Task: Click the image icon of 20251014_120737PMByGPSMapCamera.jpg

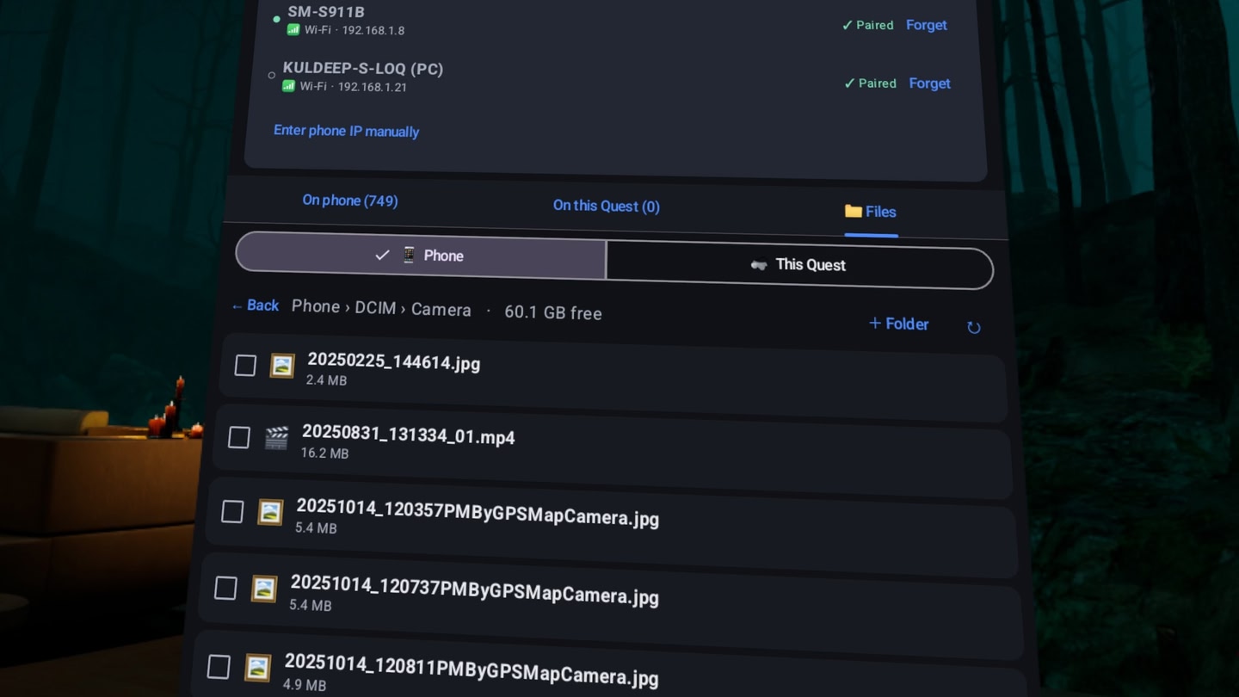Action: (x=264, y=589)
